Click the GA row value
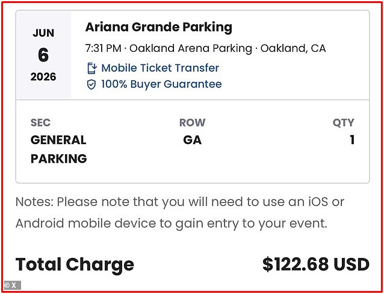 tap(192, 140)
